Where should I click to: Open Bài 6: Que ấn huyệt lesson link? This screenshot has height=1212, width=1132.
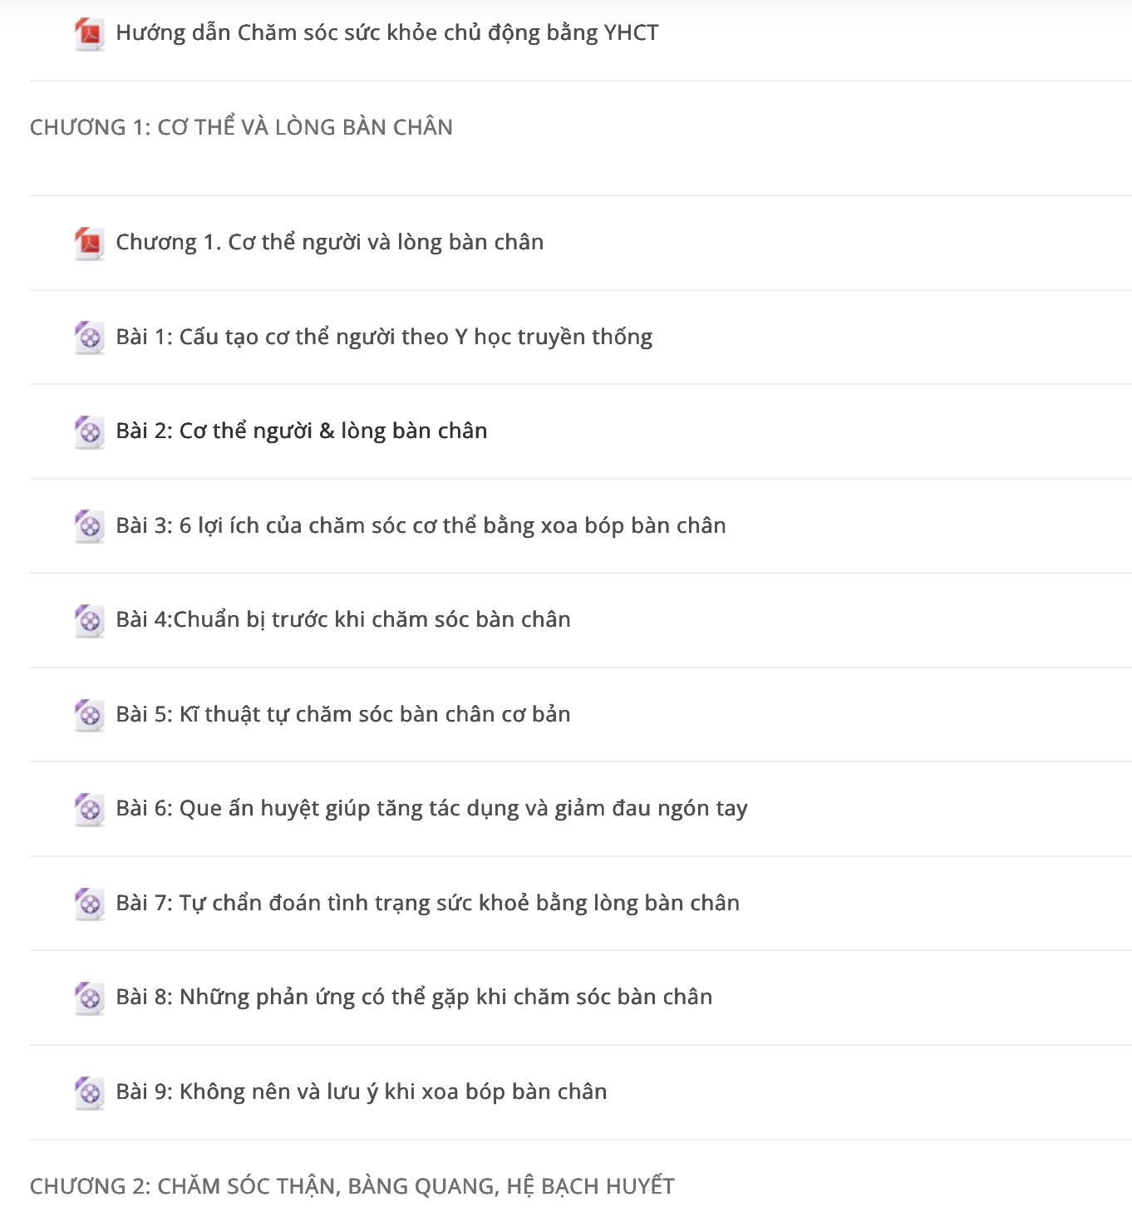click(431, 808)
